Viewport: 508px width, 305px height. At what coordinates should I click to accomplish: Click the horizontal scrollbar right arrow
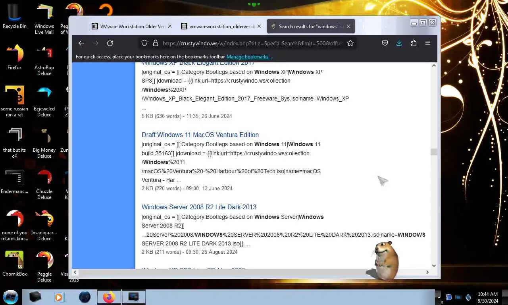pos(427,272)
